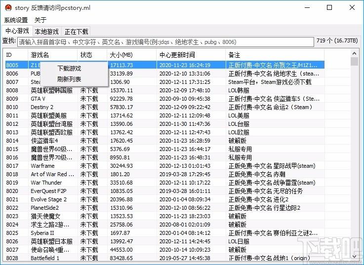Choose 刷新列表 from the context menu
This screenshot has width=364, height=265.
(x=69, y=79)
